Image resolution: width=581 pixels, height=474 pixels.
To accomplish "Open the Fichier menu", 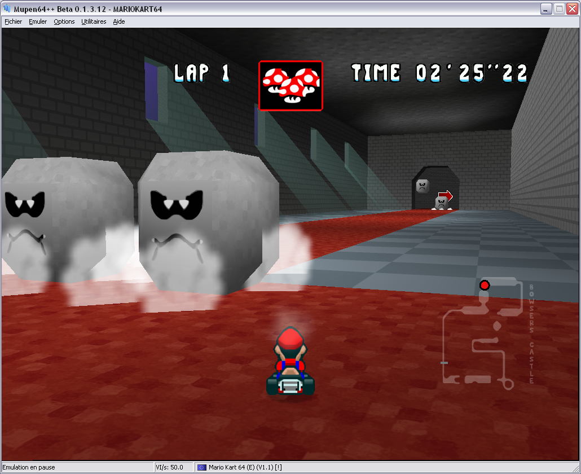I will tap(13, 21).
